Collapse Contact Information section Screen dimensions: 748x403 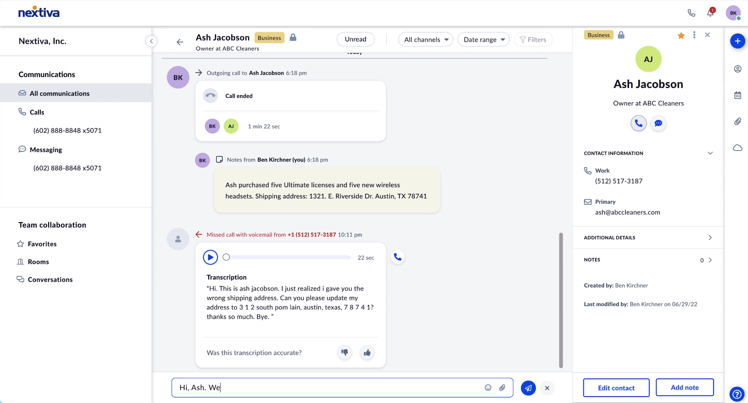click(710, 153)
